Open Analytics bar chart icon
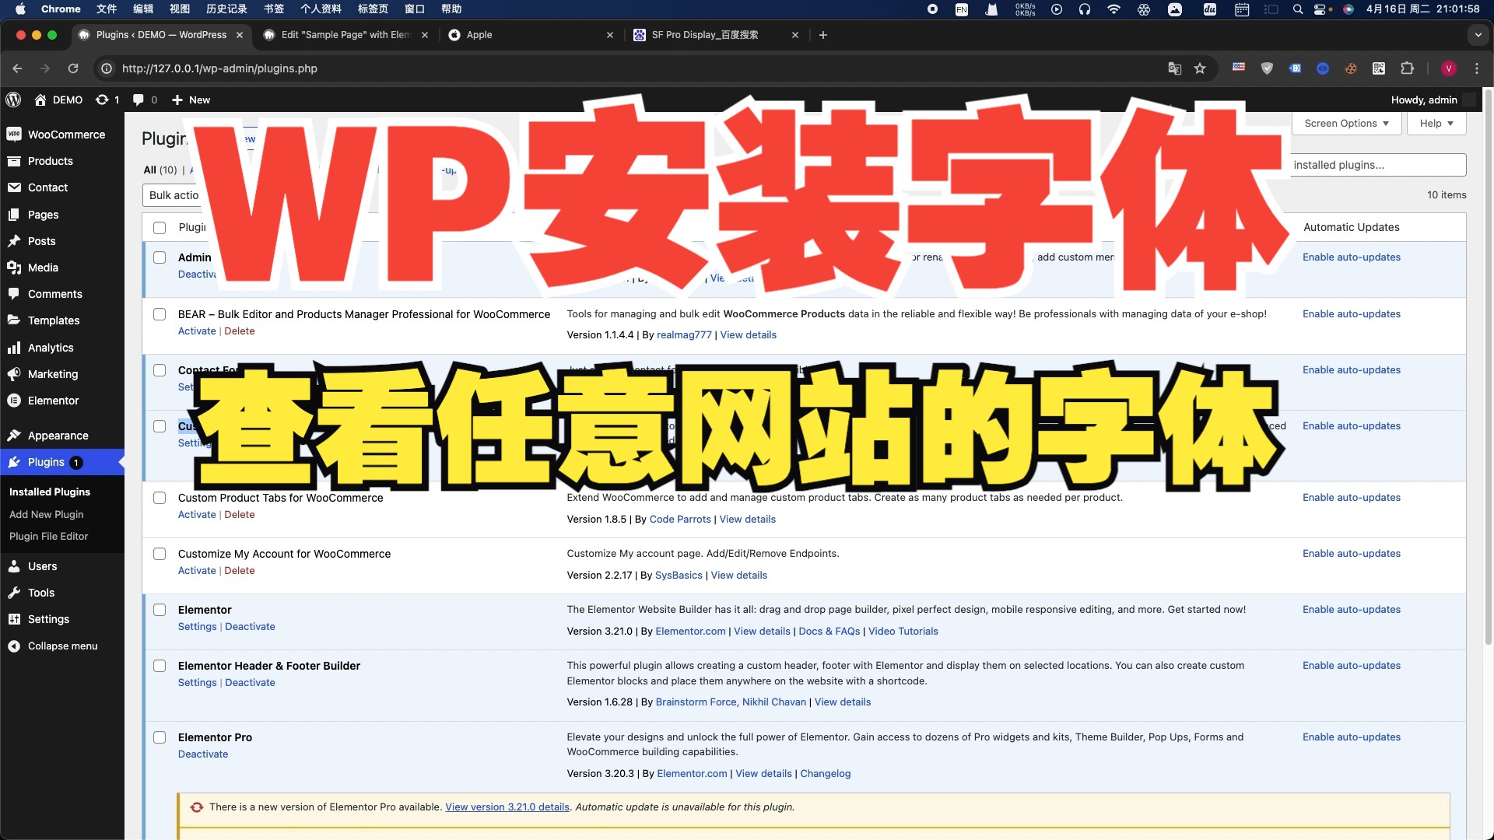1494x840 pixels. coord(14,348)
